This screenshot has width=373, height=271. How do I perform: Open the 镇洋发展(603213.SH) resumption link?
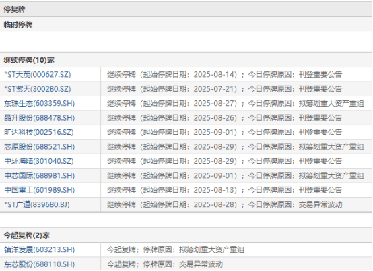[x=40, y=249]
